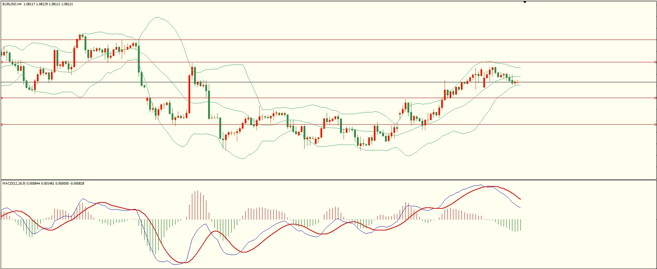Click the EURUSD,H4 chart title text
This screenshot has width=657, height=269.
(12, 4)
